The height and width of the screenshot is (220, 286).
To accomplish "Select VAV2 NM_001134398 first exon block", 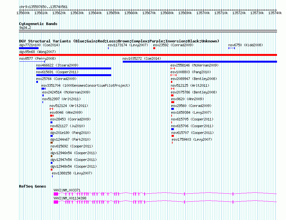I will tap(56, 202).
